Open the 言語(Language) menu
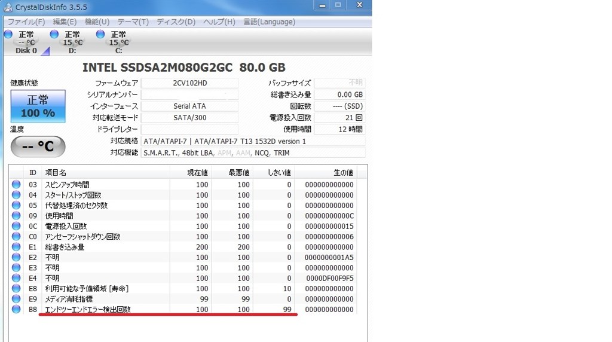The image size is (612, 342). (x=270, y=22)
